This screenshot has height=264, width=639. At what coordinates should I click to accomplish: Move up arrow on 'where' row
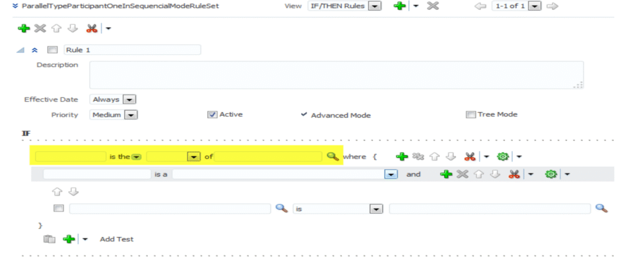tap(434, 157)
